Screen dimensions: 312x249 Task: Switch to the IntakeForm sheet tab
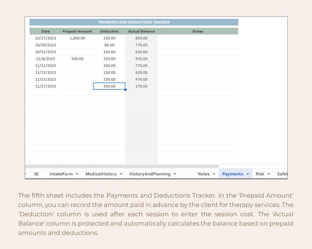(61, 174)
